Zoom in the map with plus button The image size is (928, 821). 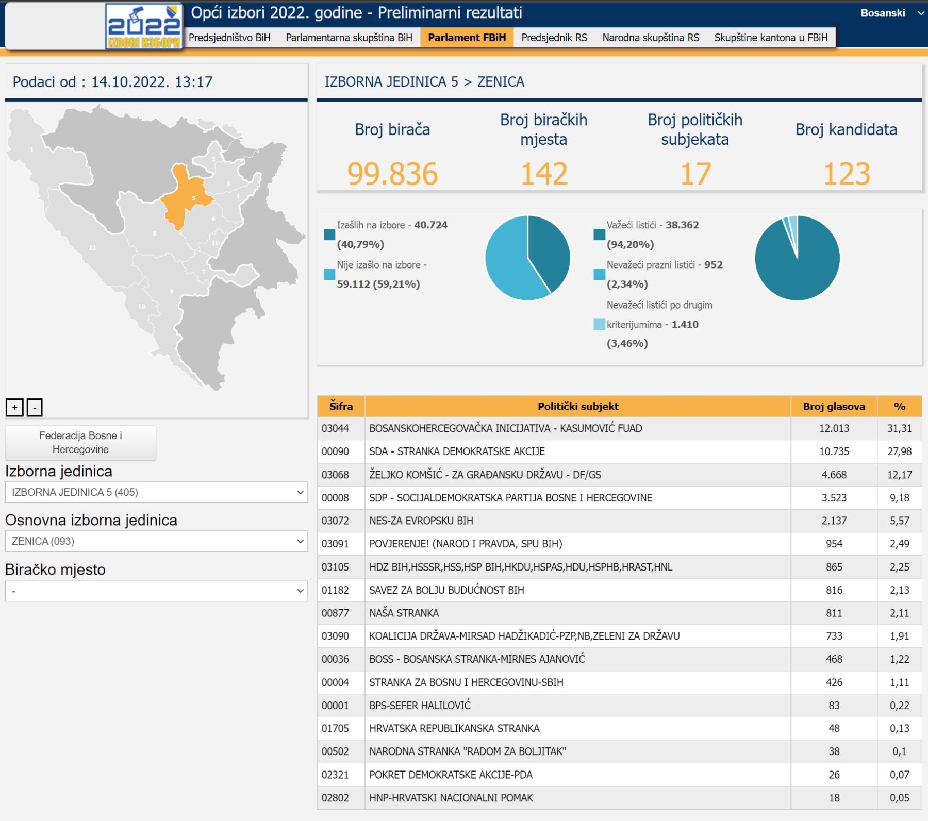14,408
